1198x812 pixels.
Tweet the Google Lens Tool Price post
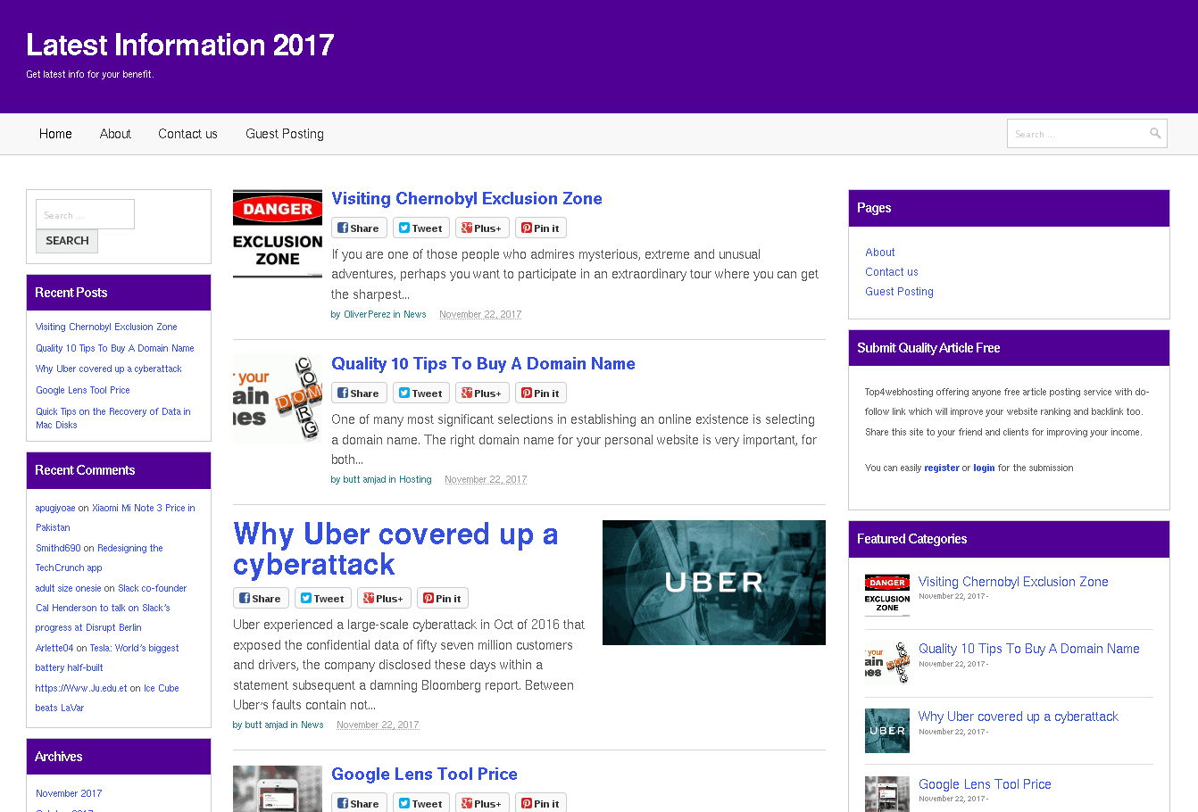[421, 803]
